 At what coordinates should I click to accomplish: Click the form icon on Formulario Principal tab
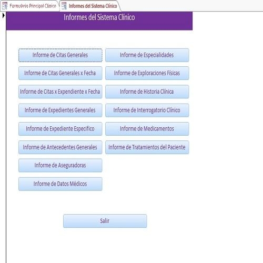[5, 6]
